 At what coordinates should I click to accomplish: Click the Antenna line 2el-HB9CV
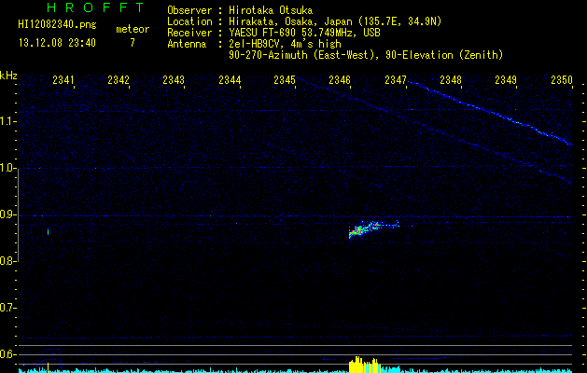[x=254, y=44]
